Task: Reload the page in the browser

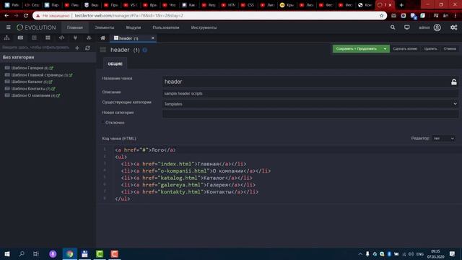Action: [26, 16]
